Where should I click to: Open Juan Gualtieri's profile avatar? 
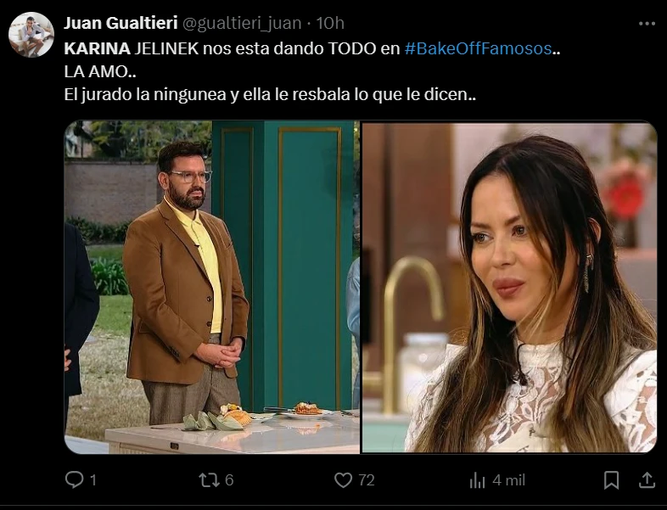pyautogui.click(x=31, y=35)
